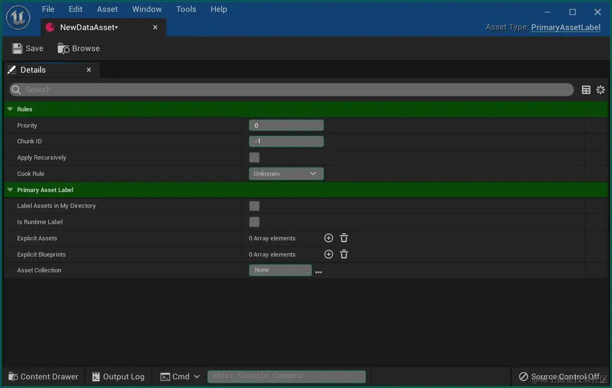
Task: Click the Source Control Off button
Action: pyautogui.click(x=559, y=377)
